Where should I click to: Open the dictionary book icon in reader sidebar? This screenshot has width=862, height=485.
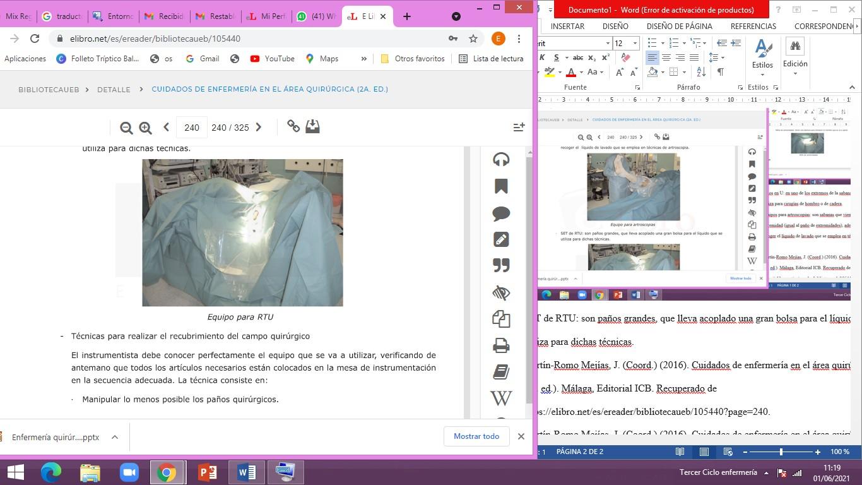[501, 372]
